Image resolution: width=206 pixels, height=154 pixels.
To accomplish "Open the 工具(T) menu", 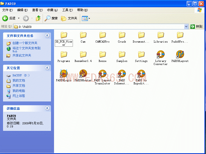I will (67, 10).
